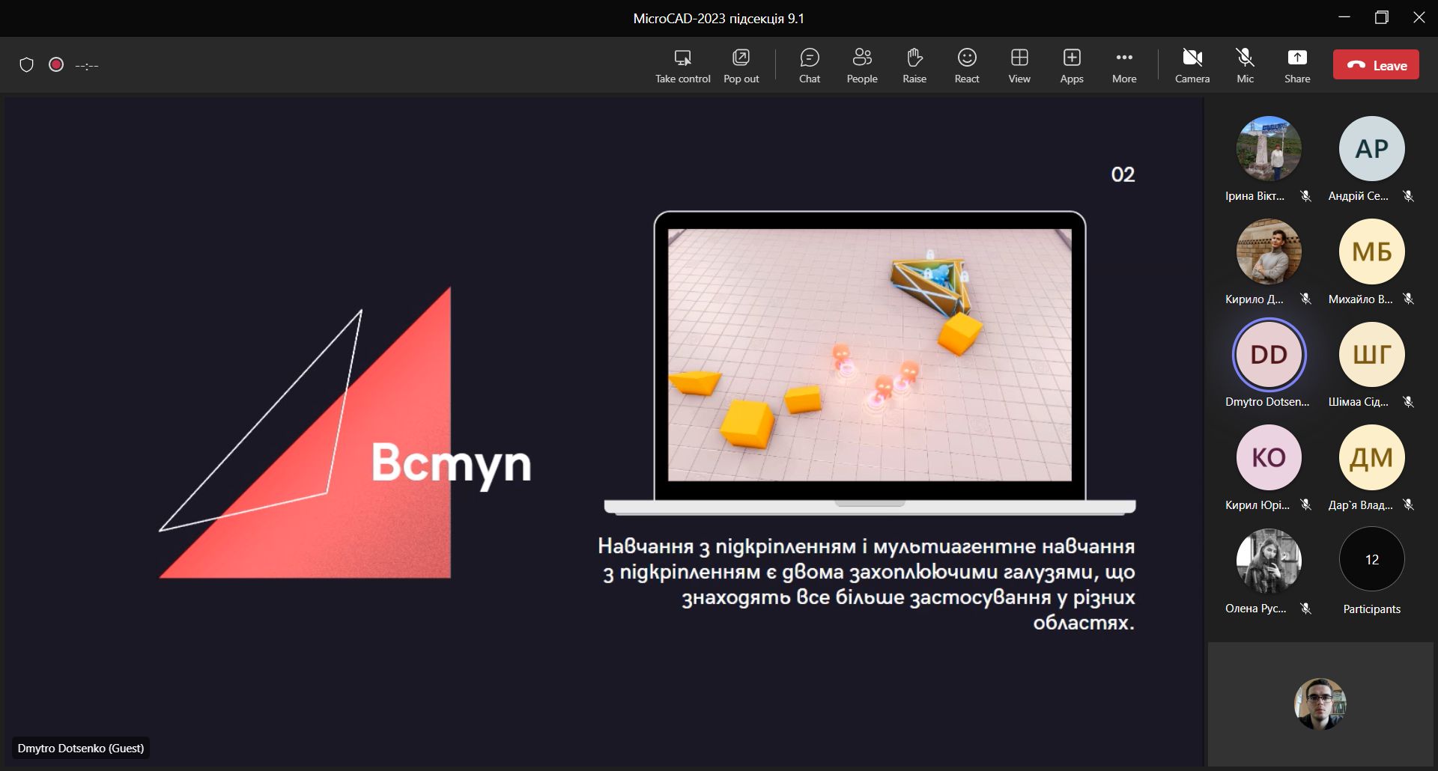Leave the meeting
Viewport: 1438px width, 771px height.
(x=1376, y=65)
